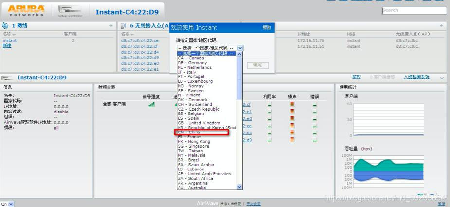Screen dimensions: 450x207
Task: Click the country list scrollbar thumb
Action: pos(240,78)
